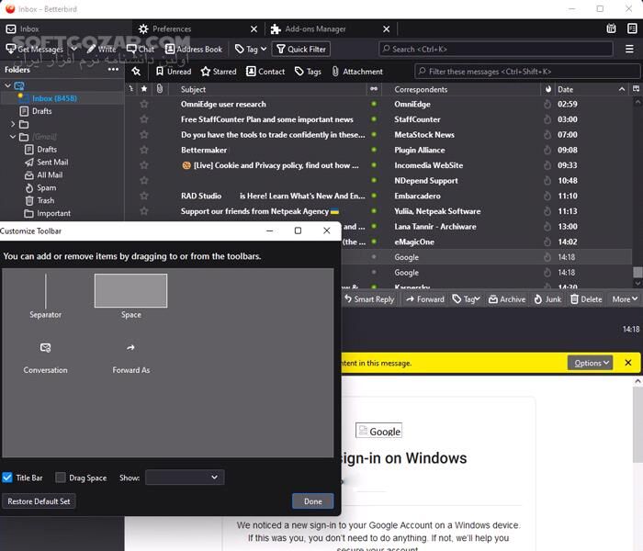
Task: Star the OmniEdge user research message
Action: click(x=143, y=105)
